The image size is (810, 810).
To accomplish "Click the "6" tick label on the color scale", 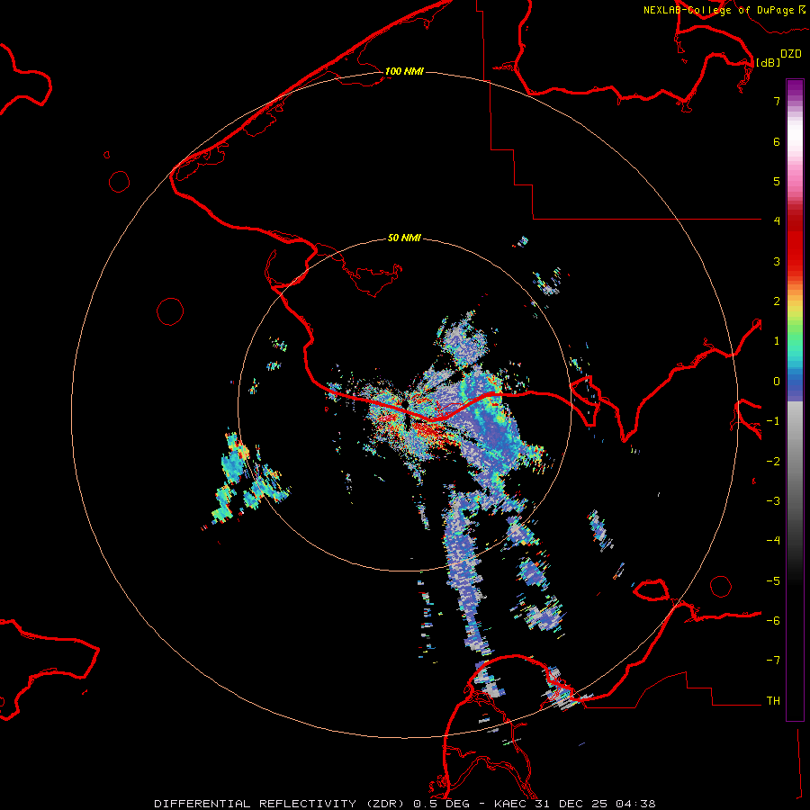I will tap(777, 141).
